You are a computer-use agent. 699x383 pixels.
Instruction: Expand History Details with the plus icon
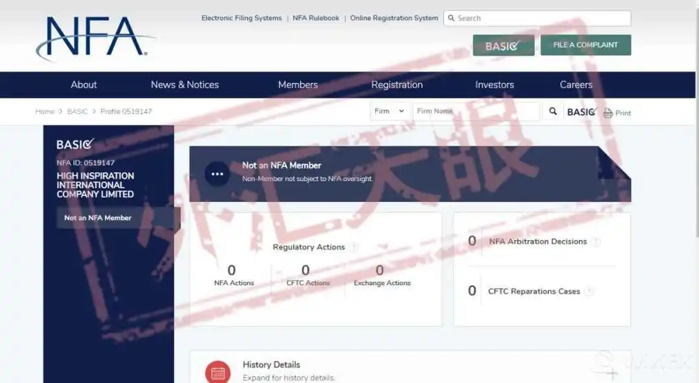pyautogui.click(x=612, y=373)
